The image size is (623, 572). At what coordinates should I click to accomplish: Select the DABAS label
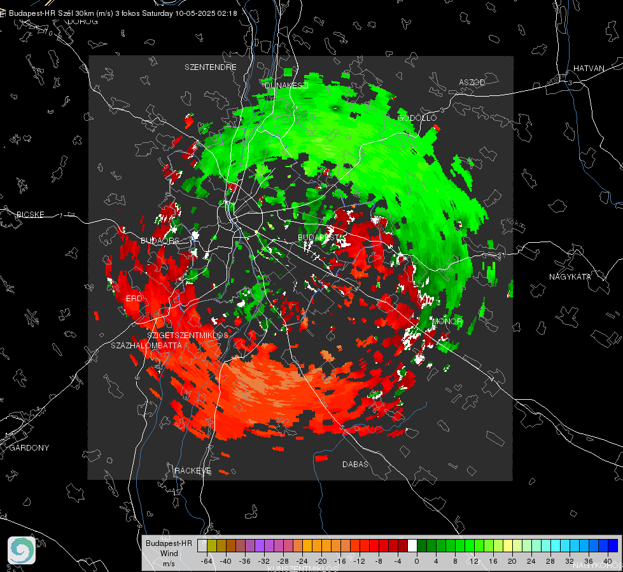[355, 465]
